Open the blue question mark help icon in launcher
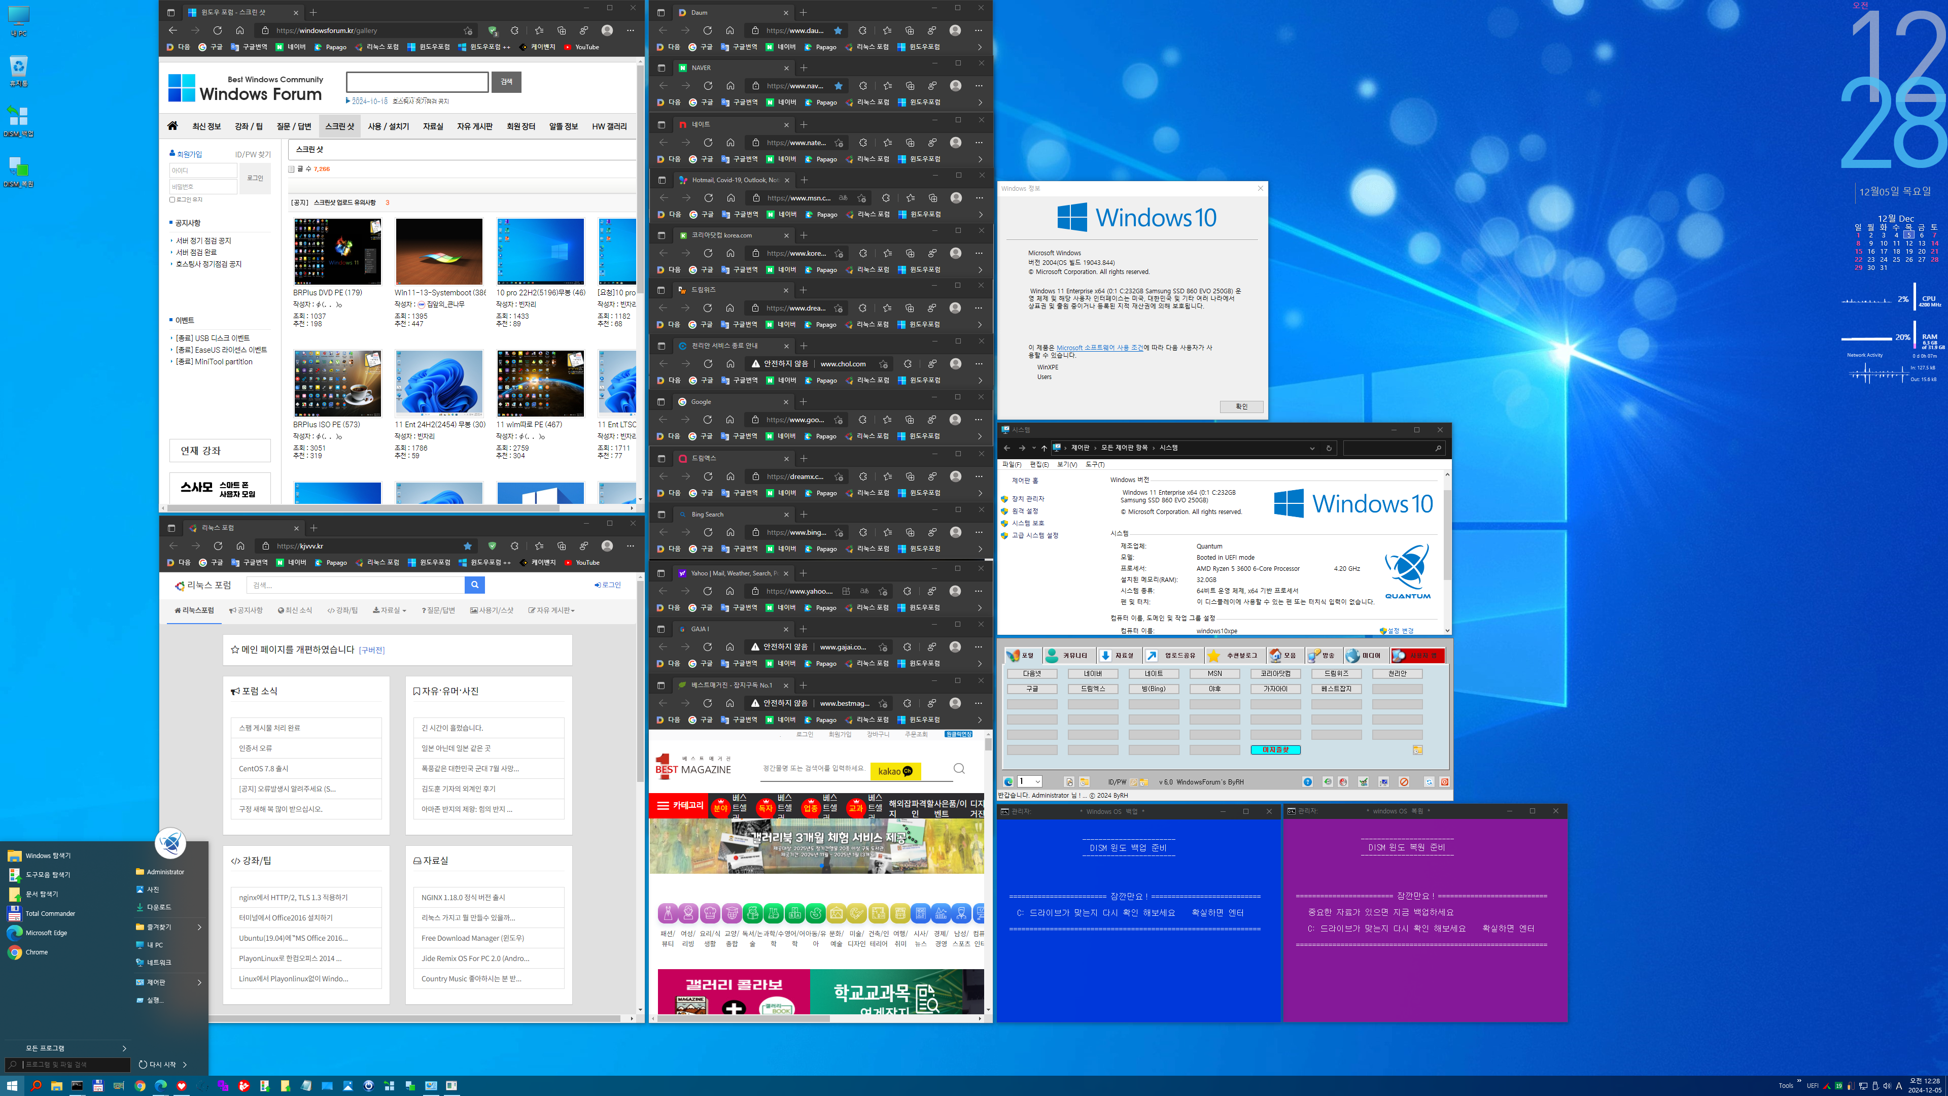The width and height of the screenshot is (1948, 1096). click(x=1307, y=781)
